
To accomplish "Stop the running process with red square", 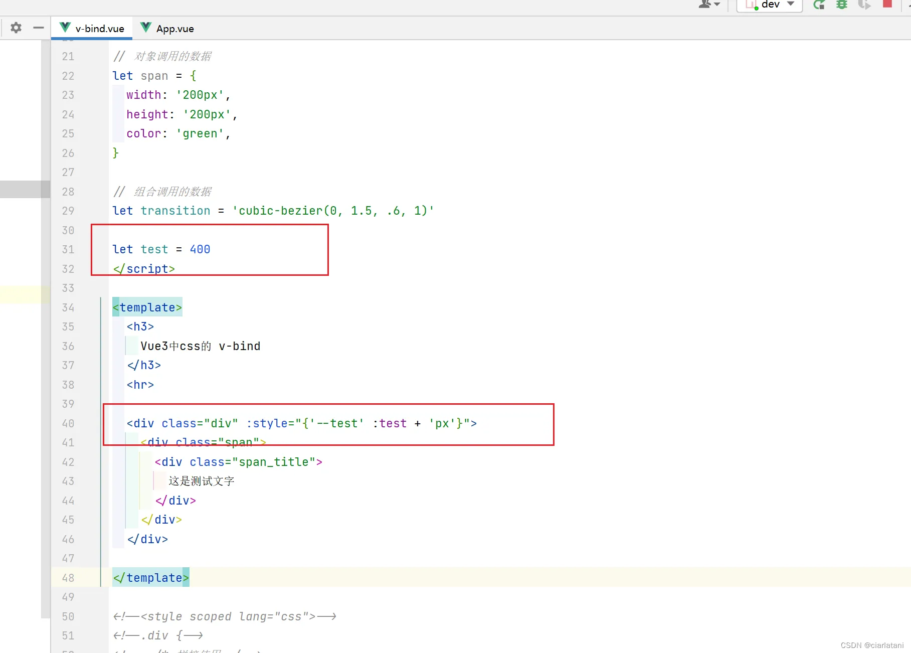I will [887, 4].
